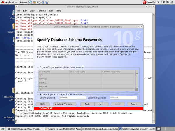Open Edit menu in terminal window
This screenshot has height=131, width=175.
pos(25,11)
